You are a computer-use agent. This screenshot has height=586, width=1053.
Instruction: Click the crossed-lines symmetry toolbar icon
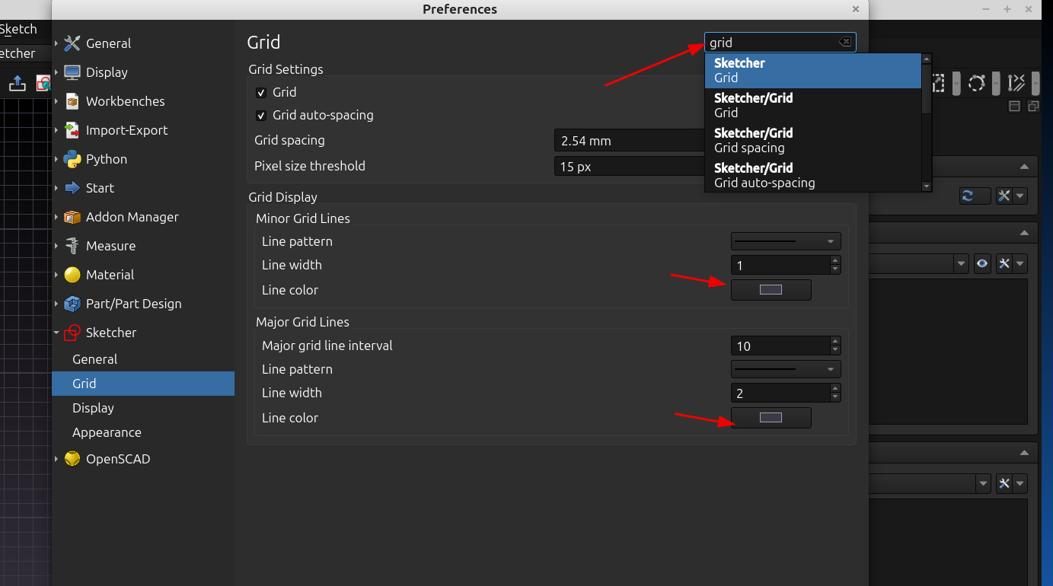pyautogui.click(x=1016, y=83)
